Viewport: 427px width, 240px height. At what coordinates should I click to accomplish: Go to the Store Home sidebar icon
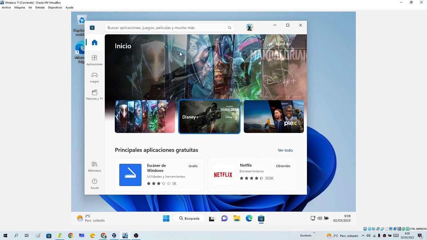[x=94, y=42]
